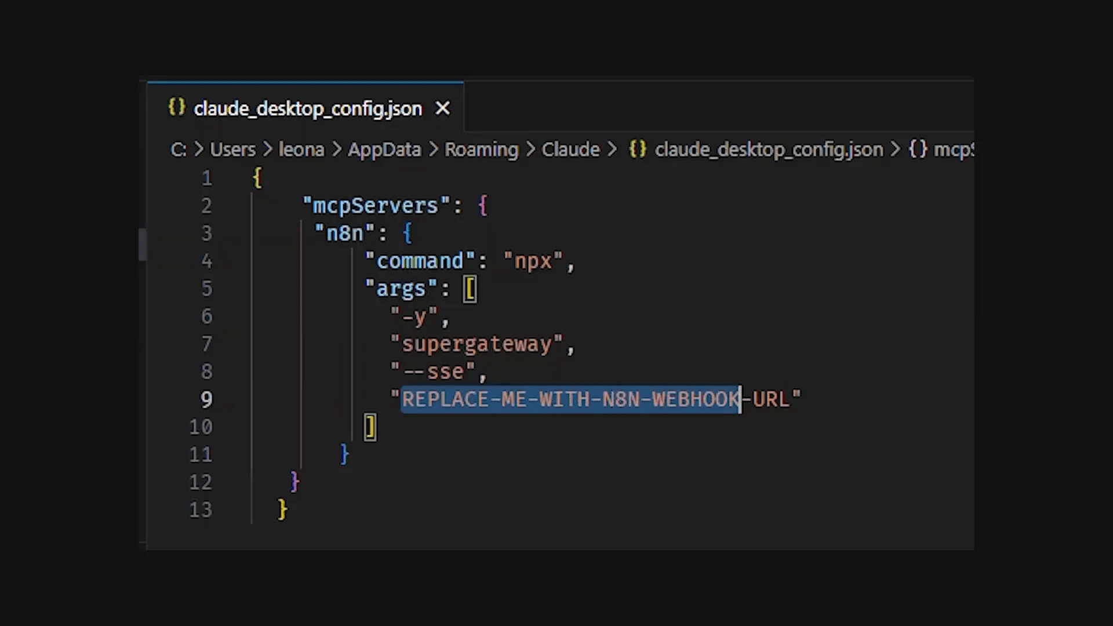The width and height of the screenshot is (1113, 626).
Task: Place cursor on "n8n" key
Action: [x=345, y=233]
